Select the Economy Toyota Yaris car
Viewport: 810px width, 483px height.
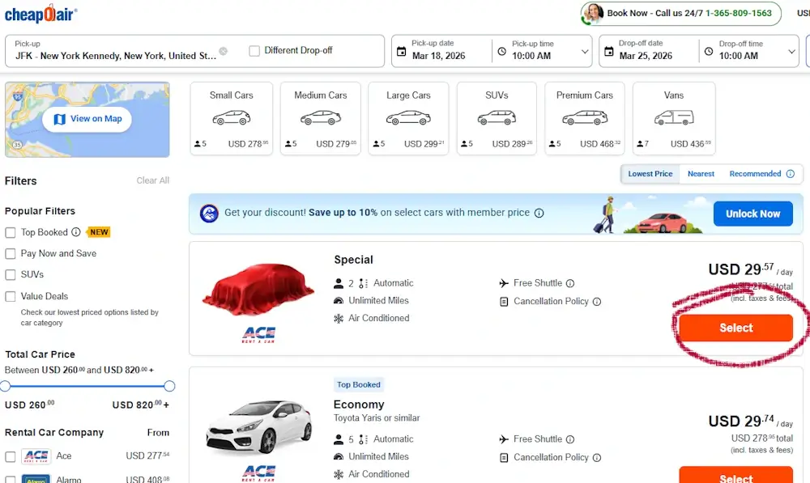click(x=735, y=475)
